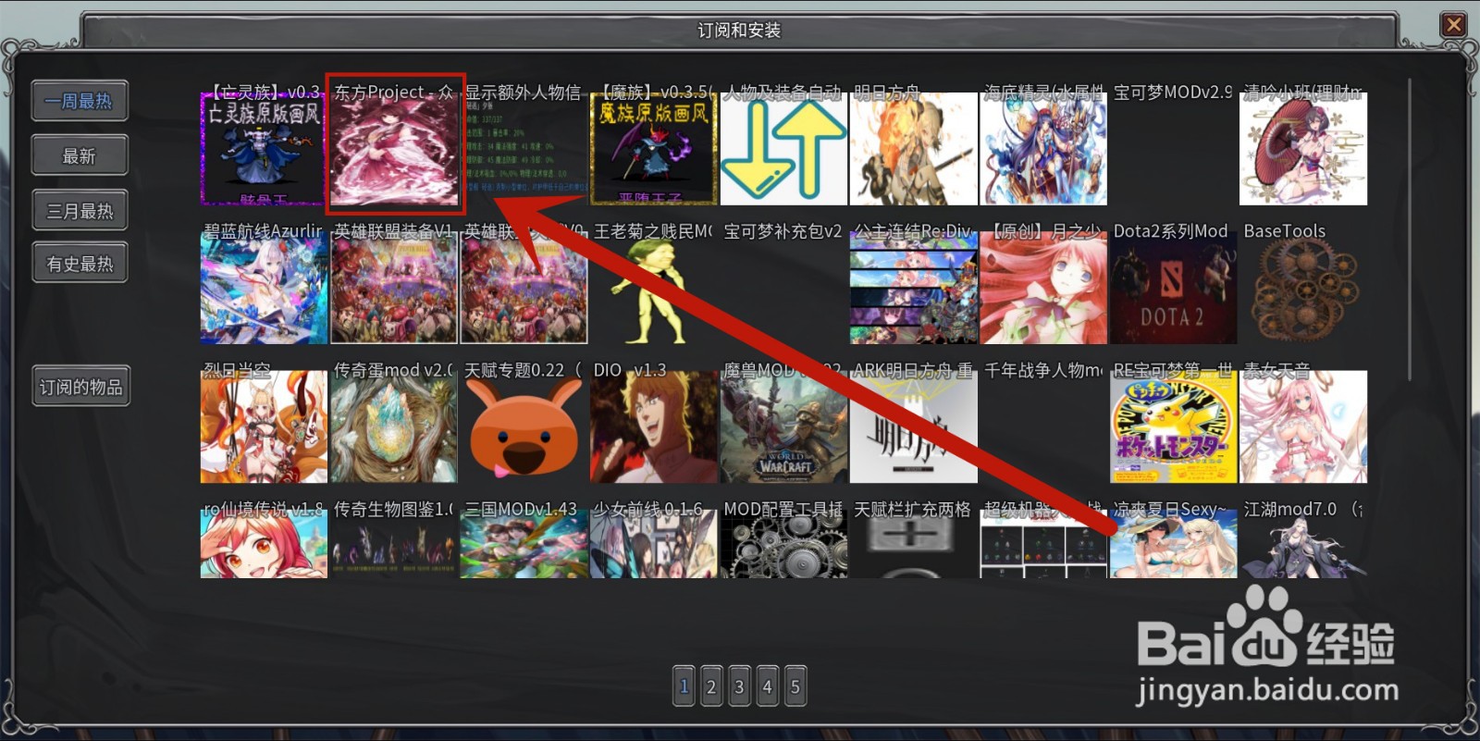
Task: Go to page 1
Action: 684,686
